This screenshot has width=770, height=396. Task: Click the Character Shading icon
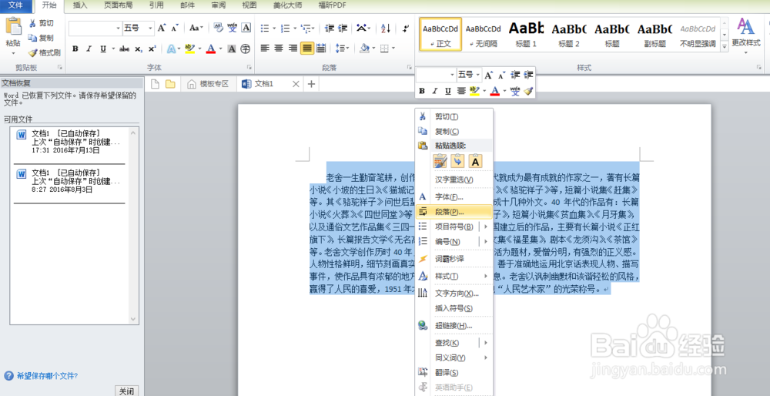click(232, 49)
